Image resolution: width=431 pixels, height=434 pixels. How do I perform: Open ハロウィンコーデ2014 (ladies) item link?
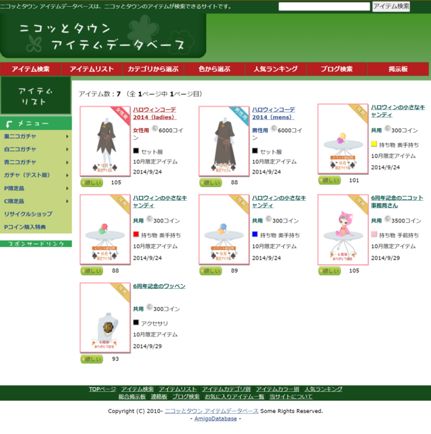155,113
